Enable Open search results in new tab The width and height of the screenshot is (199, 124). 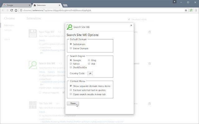71,94
